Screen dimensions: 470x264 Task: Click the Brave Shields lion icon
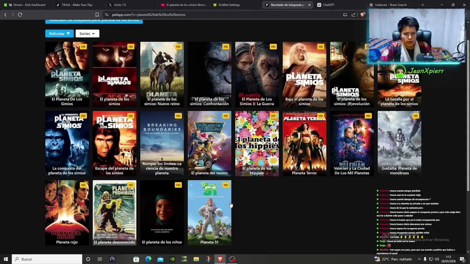coord(362,15)
